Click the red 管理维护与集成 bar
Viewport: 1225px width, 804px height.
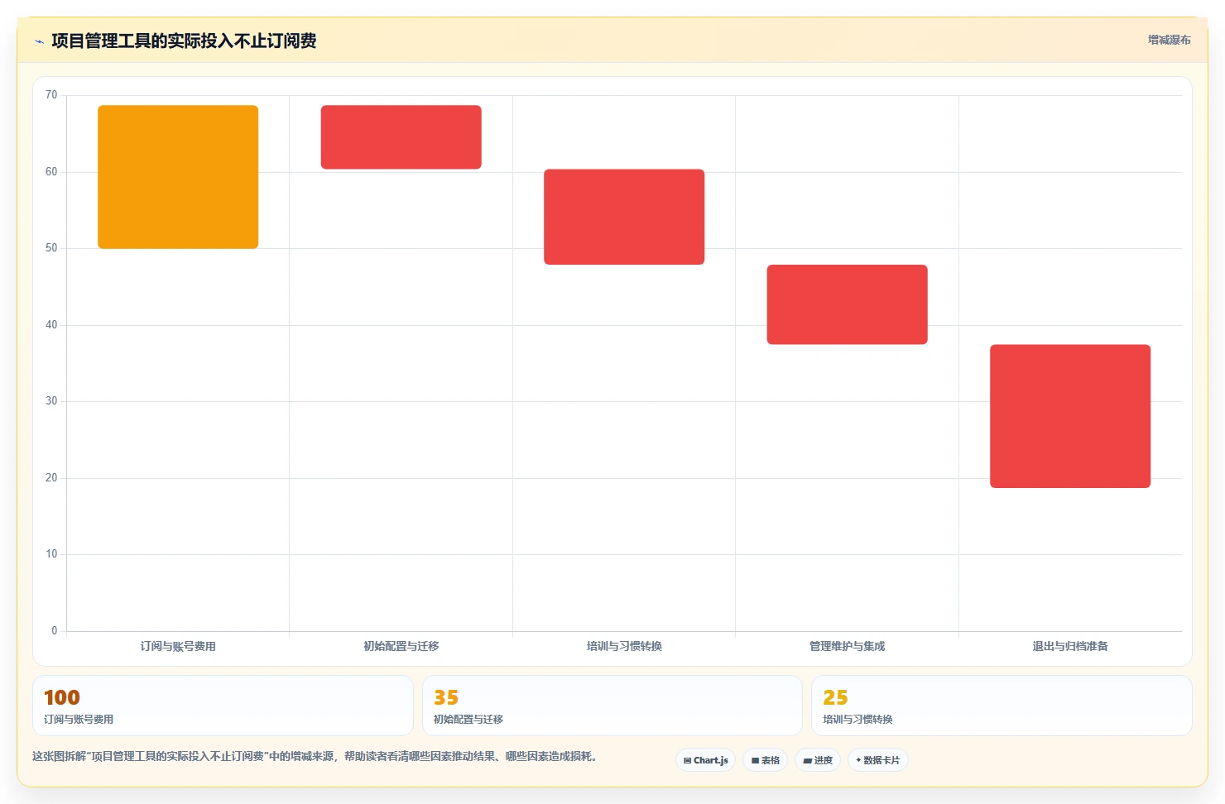point(848,304)
